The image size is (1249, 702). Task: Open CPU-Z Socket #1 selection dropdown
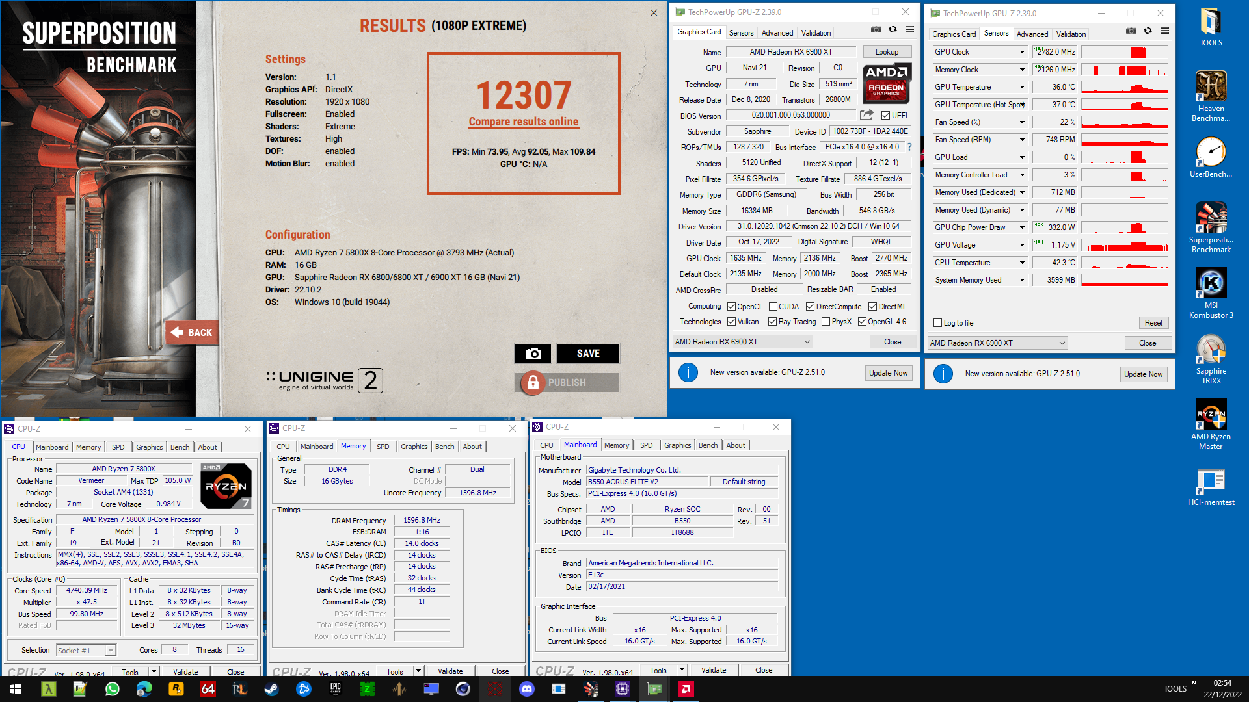pos(86,651)
